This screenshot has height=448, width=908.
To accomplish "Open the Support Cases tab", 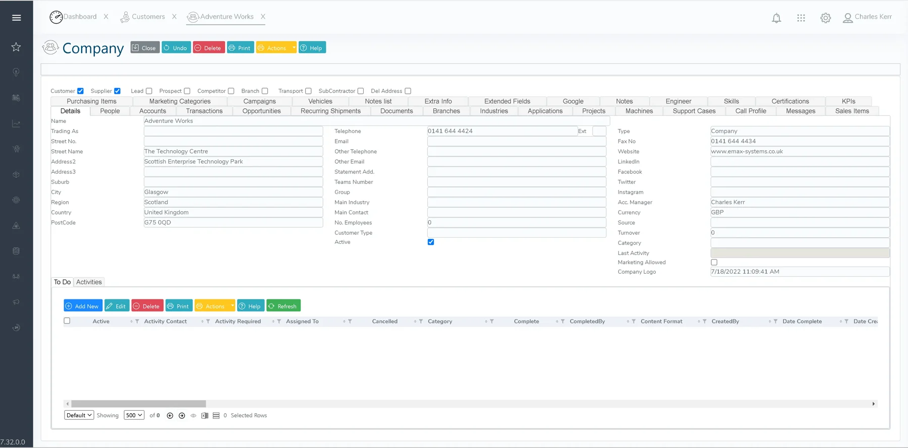I will pyautogui.click(x=694, y=111).
